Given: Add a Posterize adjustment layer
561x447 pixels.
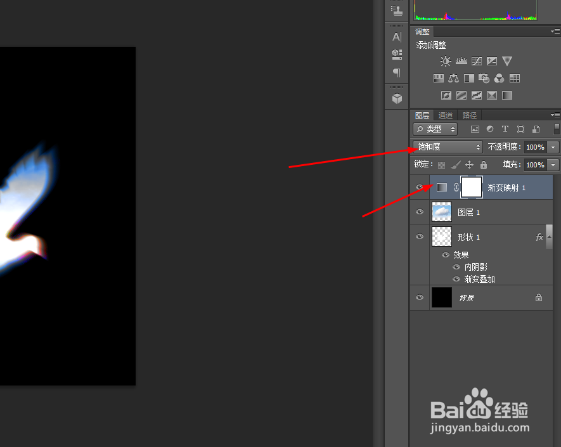Looking at the screenshot, I should [x=461, y=96].
